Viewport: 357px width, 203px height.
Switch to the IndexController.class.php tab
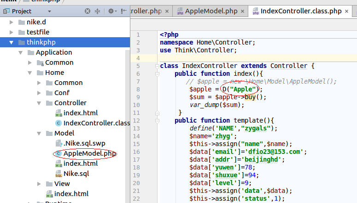pos(300,11)
